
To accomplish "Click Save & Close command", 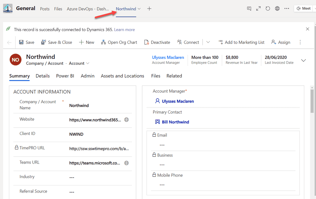I will tap(56, 42).
